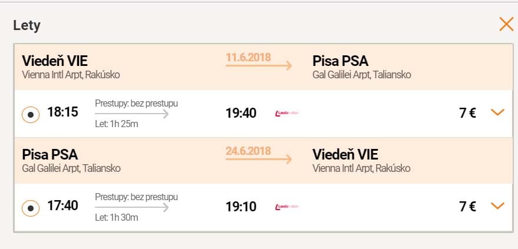The image size is (518, 249).
Task: Click the Laudamotion logo on the 19:10 arrival row
Action: (287, 207)
